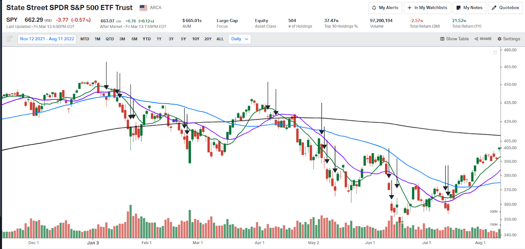Viewport: 525px width, 249px height.
Task: Select the 5Y range tab
Action: [x=183, y=39]
